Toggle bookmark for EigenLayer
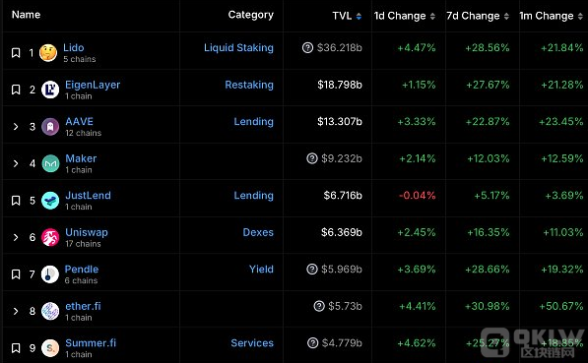This screenshot has height=363, width=588. click(16, 90)
